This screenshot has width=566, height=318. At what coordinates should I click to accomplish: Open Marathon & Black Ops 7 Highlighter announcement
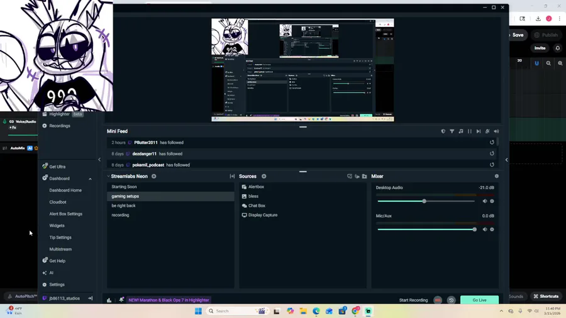[169, 300]
